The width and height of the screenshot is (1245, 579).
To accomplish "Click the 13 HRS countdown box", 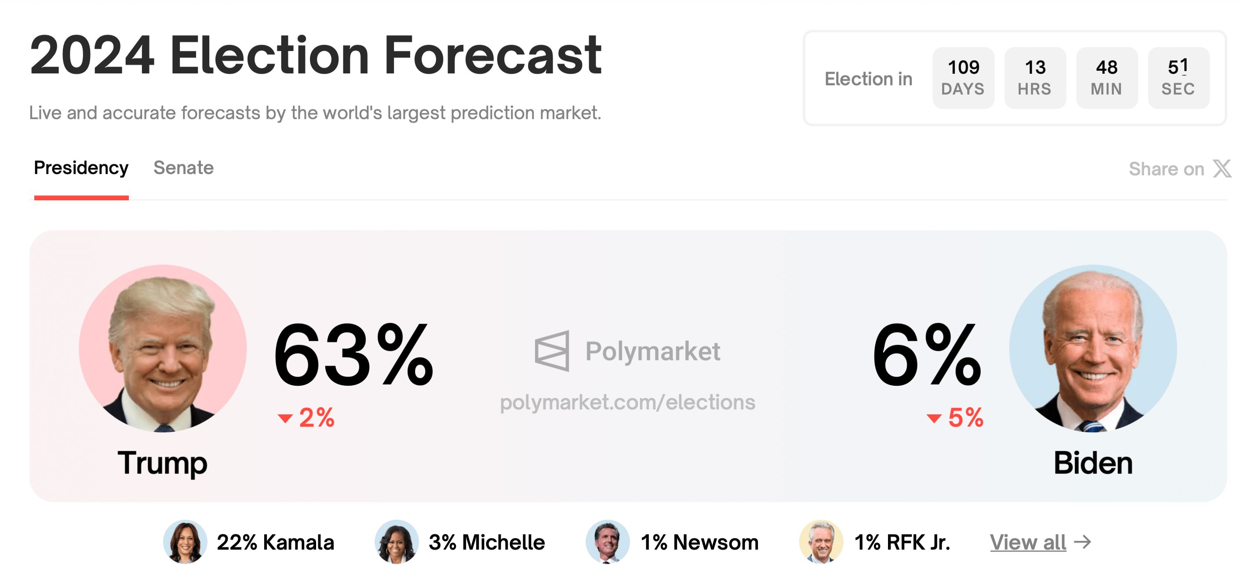I will [1035, 78].
